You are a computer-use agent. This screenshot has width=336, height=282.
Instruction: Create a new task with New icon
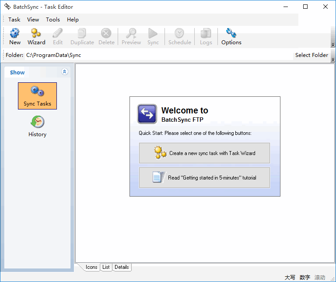point(15,36)
